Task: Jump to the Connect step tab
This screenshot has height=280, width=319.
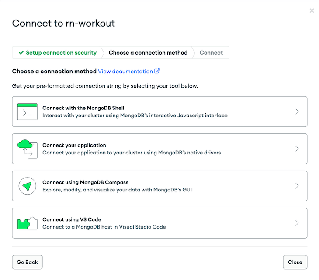Action: 211,53
